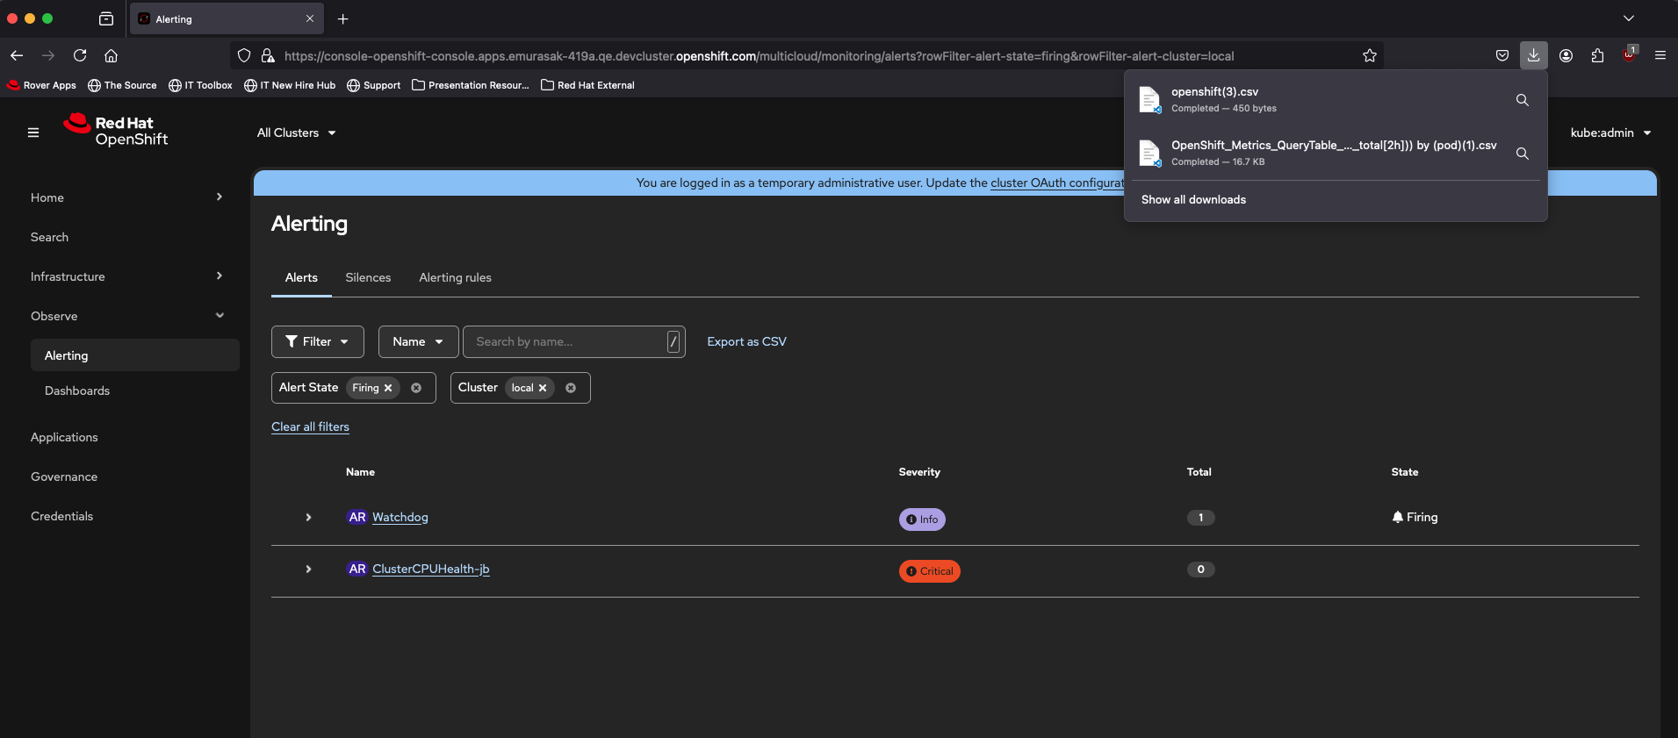Open the Firefox application menu
Viewport: 1678px width, 738px height.
click(1660, 55)
